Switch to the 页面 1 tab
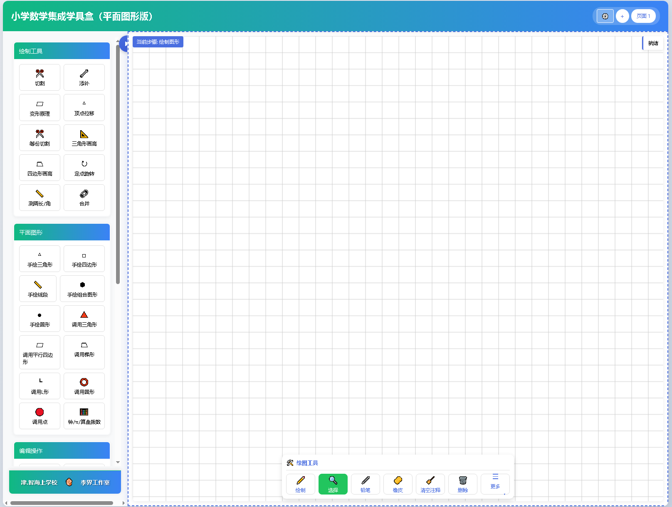This screenshot has height=507, width=672. coord(643,16)
